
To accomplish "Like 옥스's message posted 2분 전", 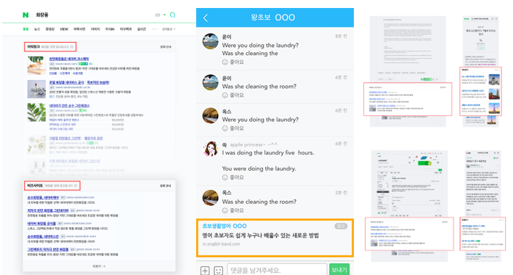I will [233, 210].
